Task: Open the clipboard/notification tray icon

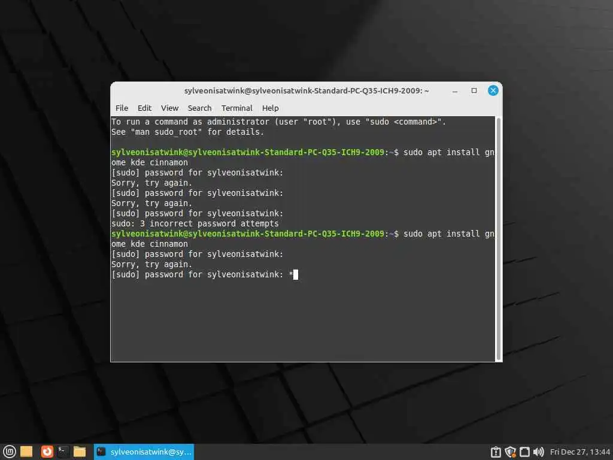Action: (496, 452)
